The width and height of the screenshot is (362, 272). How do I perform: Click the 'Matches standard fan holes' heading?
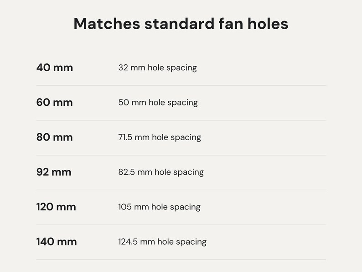click(181, 24)
